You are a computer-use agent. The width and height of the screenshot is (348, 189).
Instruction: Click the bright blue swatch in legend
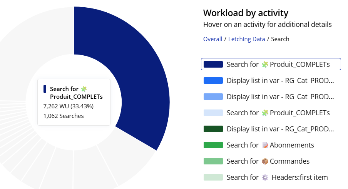(x=213, y=80)
